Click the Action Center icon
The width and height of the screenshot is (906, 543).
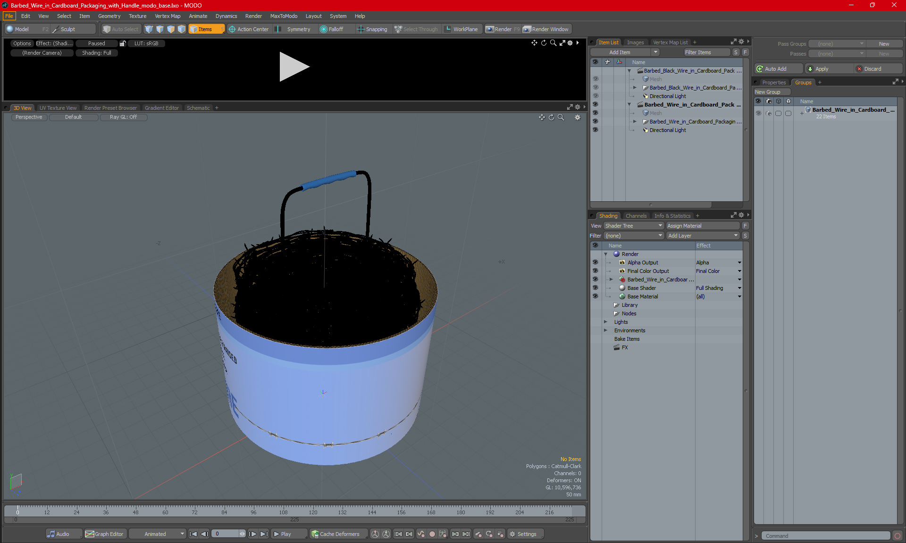(x=232, y=29)
